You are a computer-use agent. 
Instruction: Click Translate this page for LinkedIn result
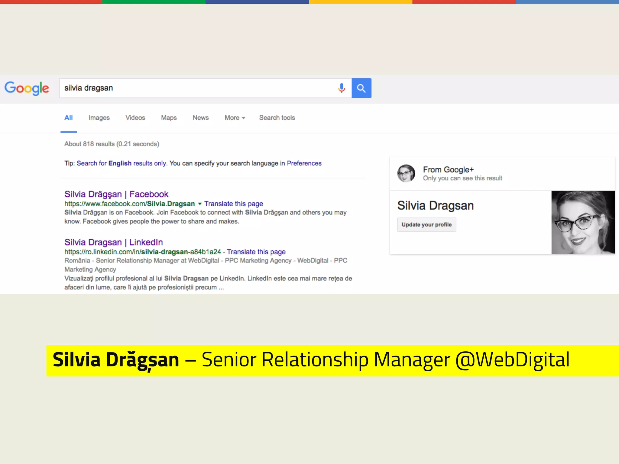click(256, 252)
